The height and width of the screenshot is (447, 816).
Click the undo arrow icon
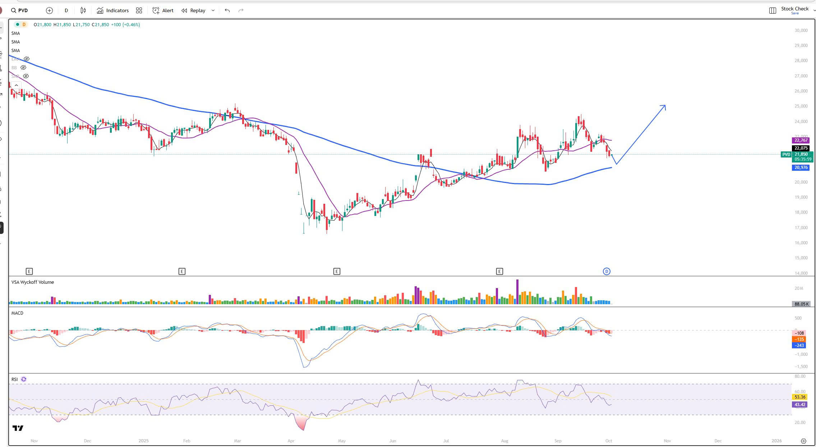[x=227, y=11]
